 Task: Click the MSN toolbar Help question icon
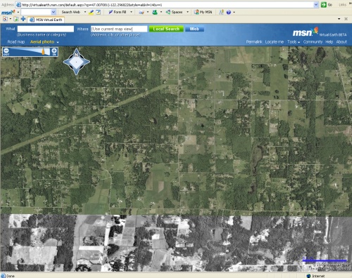pyautogui.click(x=229, y=12)
